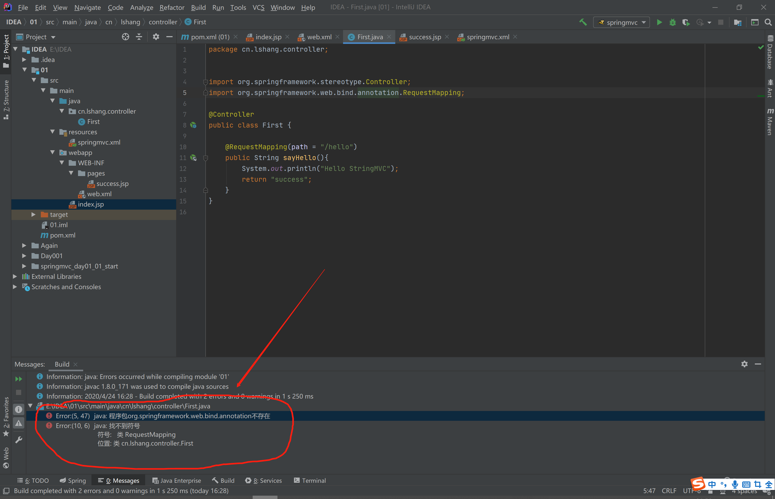Open web.xml in the project tree
The width and height of the screenshot is (775, 499).
point(99,194)
